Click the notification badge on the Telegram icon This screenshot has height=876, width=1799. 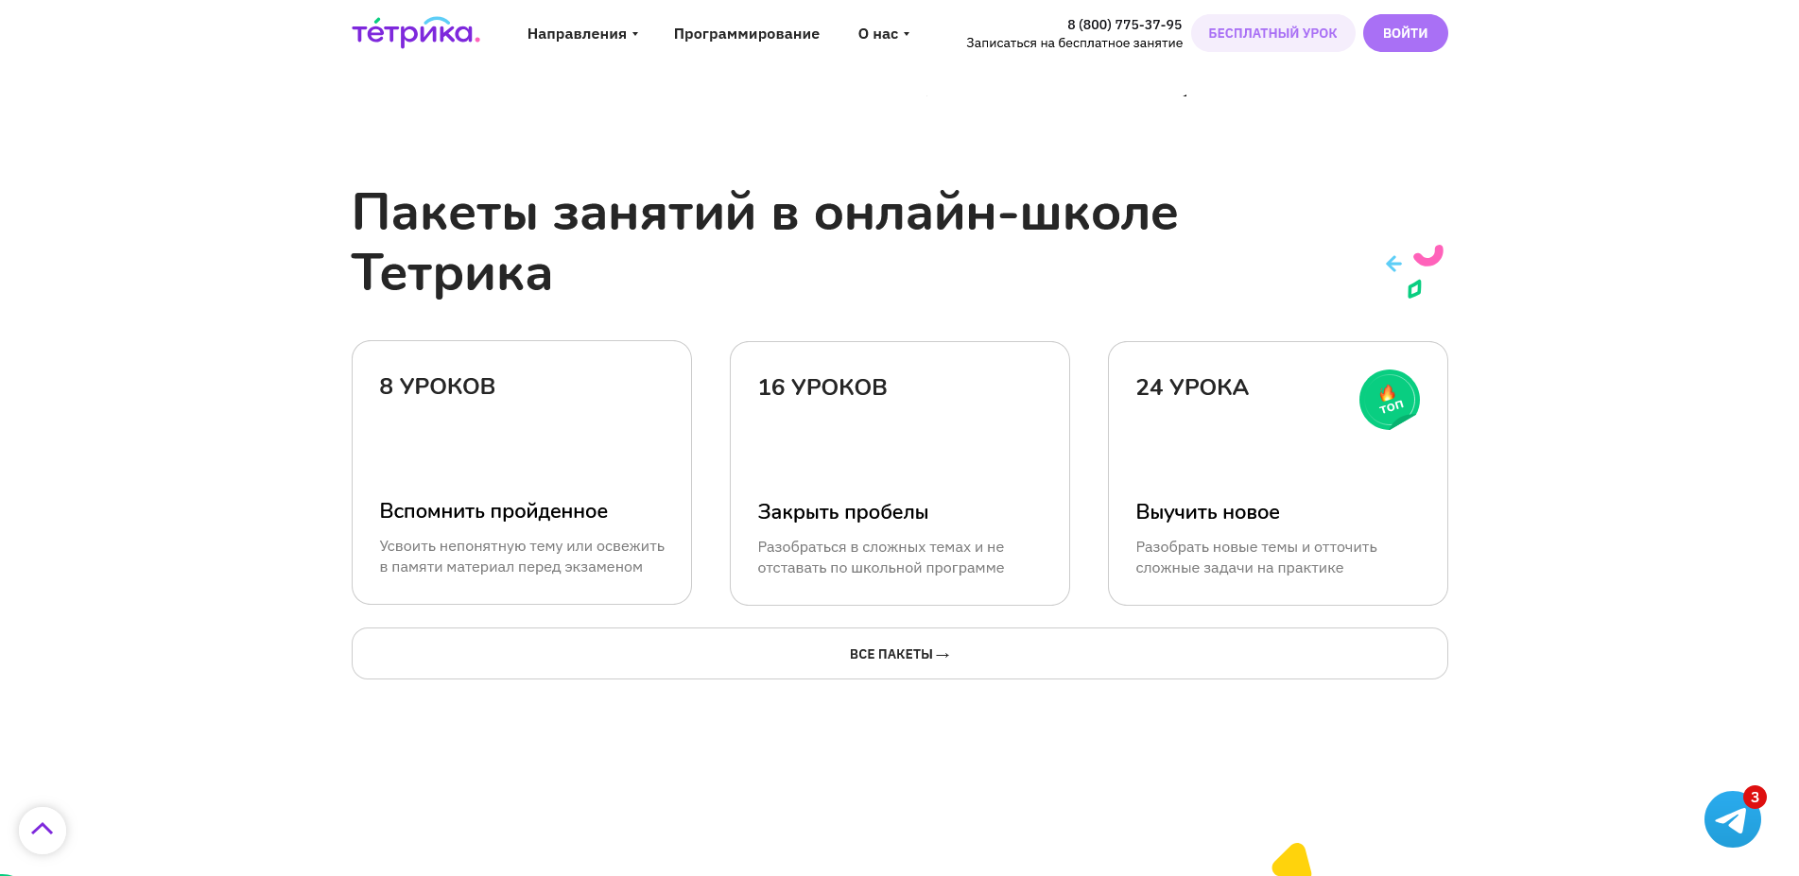(1756, 797)
